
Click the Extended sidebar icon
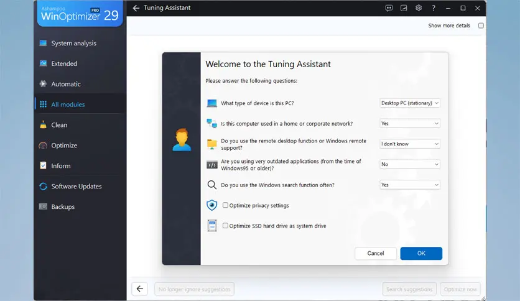click(43, 63)
